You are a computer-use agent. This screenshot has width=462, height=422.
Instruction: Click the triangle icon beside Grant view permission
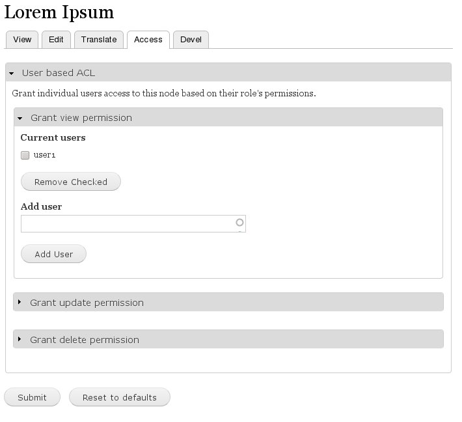click(20, 119)
